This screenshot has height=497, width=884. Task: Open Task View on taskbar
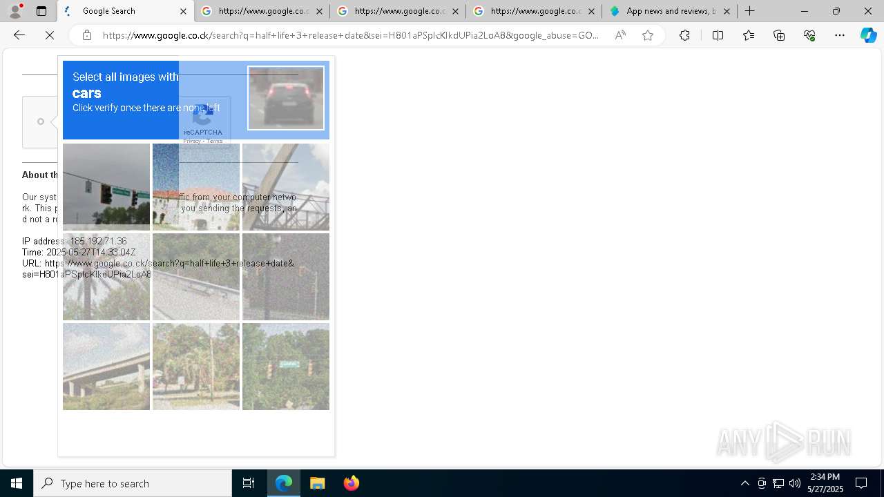click(249, 483)
